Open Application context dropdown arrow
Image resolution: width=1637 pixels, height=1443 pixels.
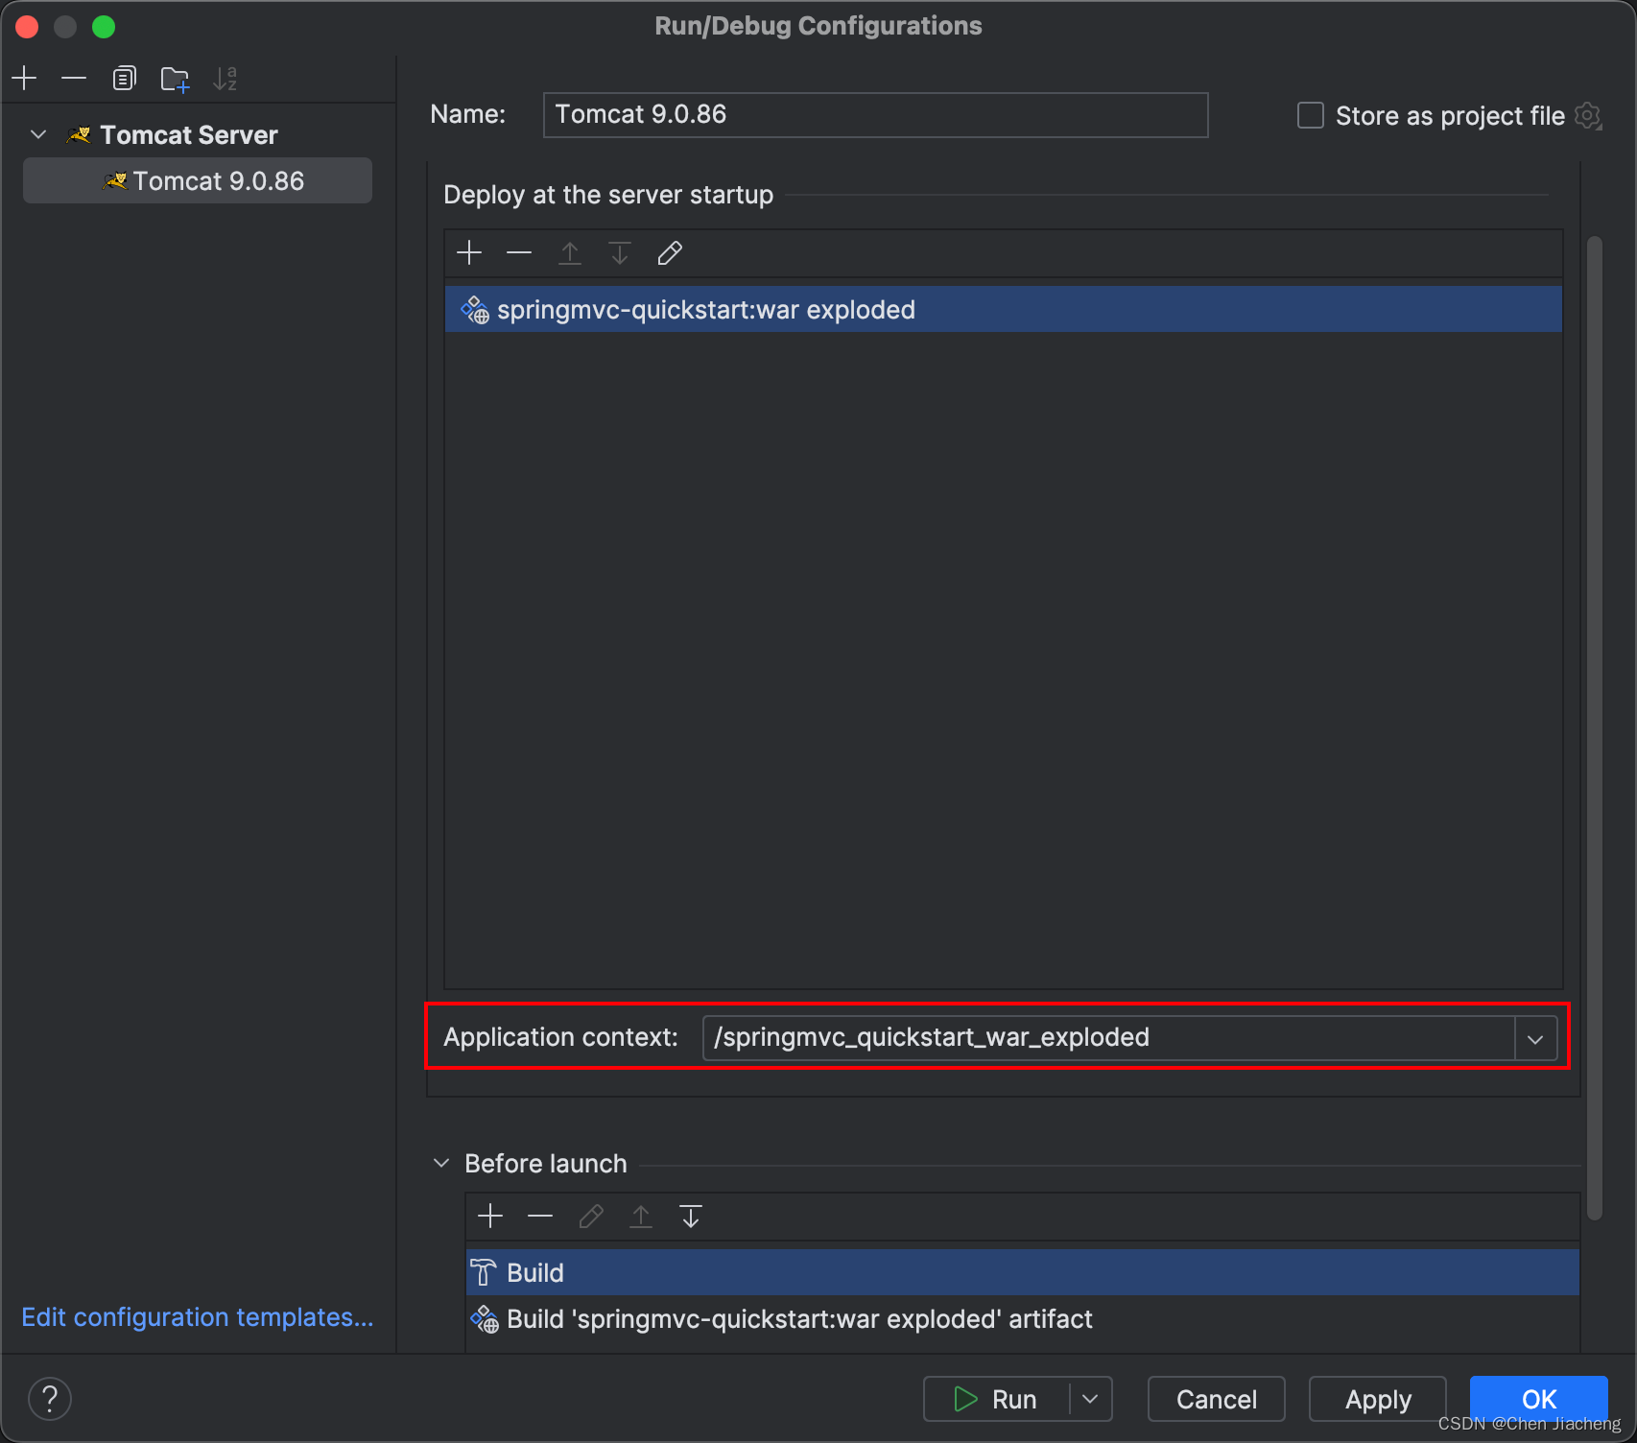[1535, 1039]
